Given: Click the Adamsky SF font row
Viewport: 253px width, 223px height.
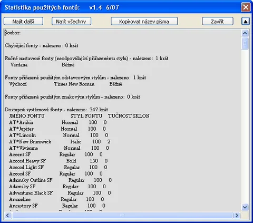Looking at the screenshot, I should [57, 187].
